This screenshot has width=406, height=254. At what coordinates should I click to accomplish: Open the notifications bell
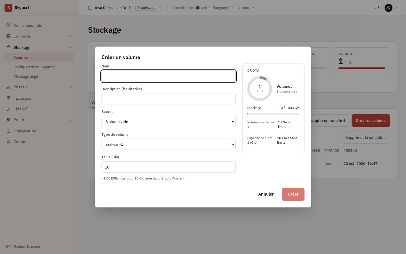click(377, 8)
